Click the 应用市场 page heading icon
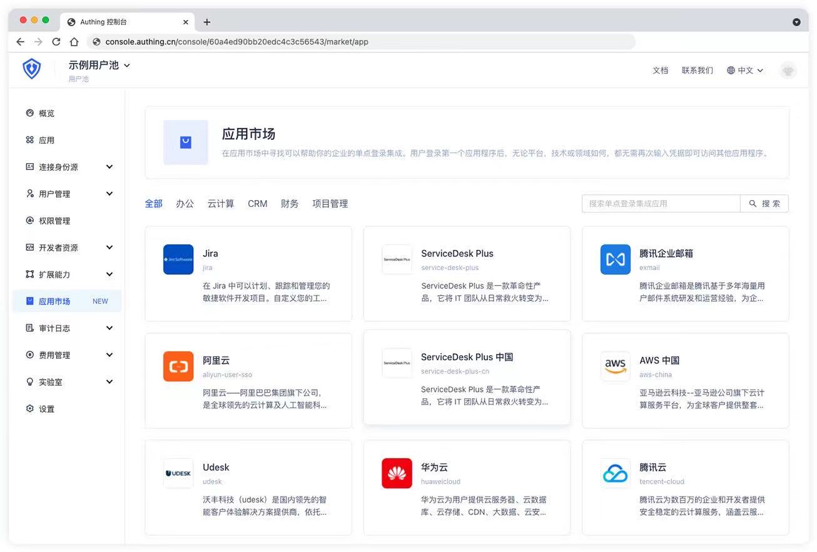Image resolution: width=817 pixels, height=552 pixels. 186,143
